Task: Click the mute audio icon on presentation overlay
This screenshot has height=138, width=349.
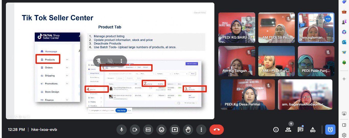Action: pos(110,61)
